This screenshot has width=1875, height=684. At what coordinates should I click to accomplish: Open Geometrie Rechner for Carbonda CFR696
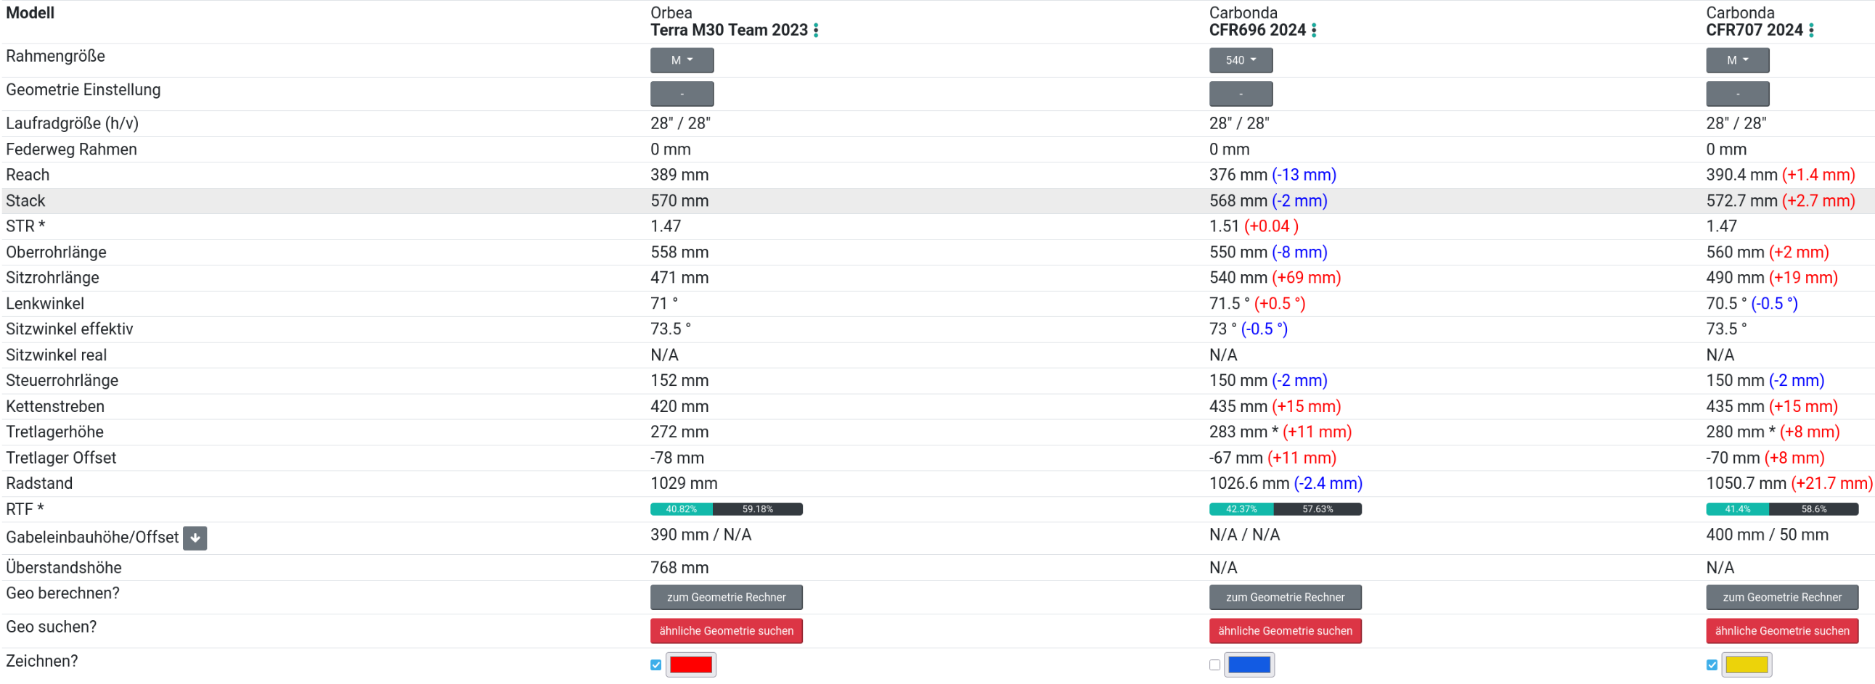[1285, 598]
